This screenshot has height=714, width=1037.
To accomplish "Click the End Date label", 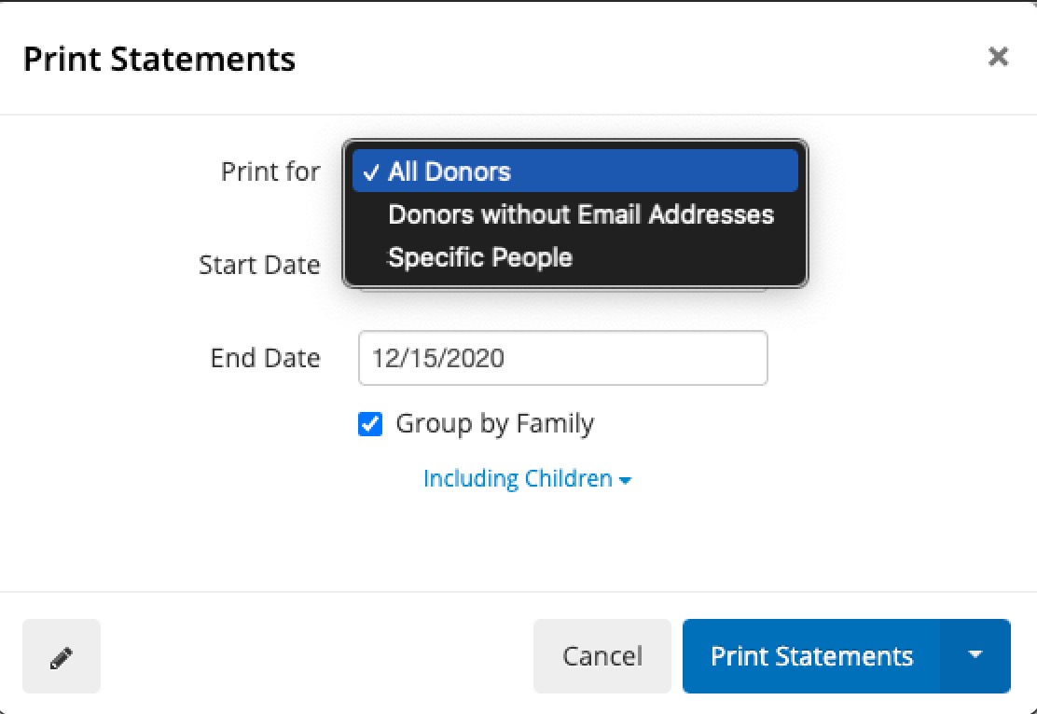I will coord(266,358).
